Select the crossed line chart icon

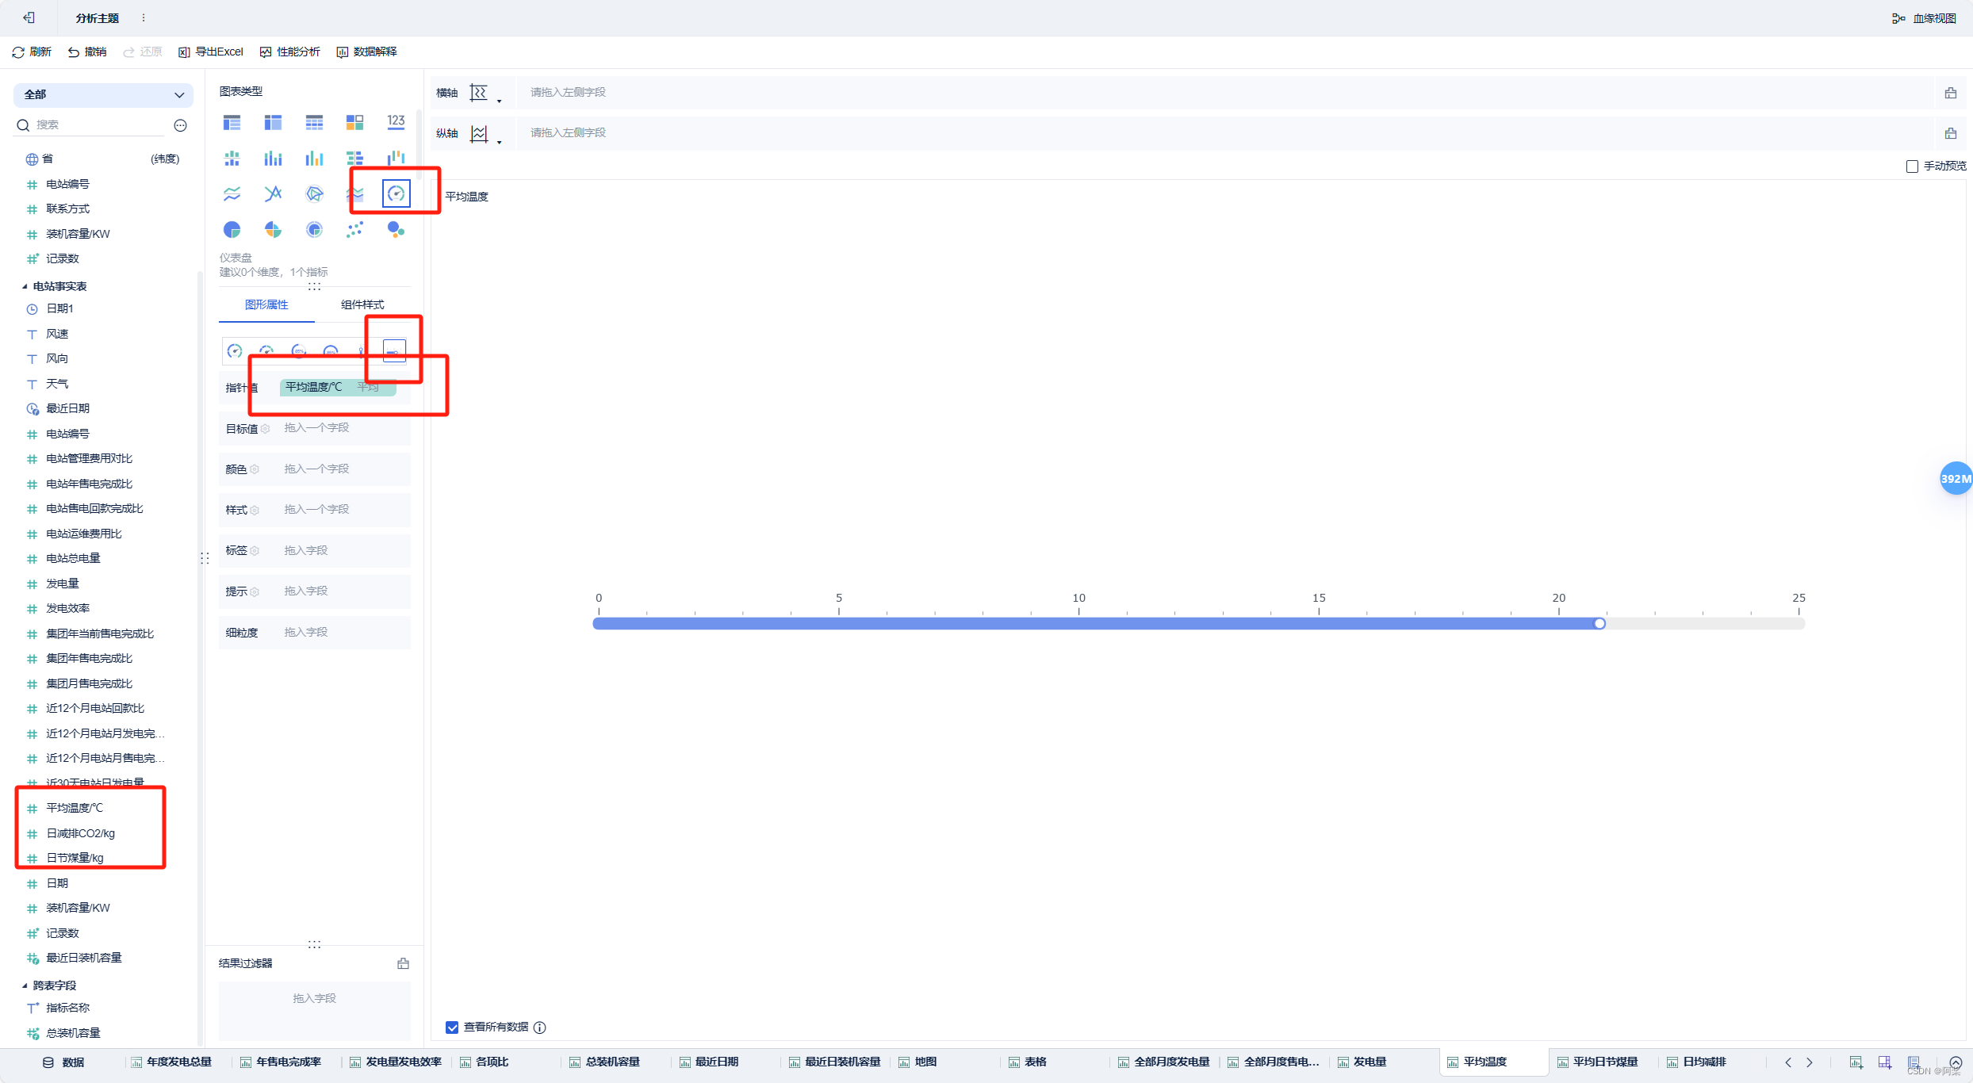coord(273,193)
